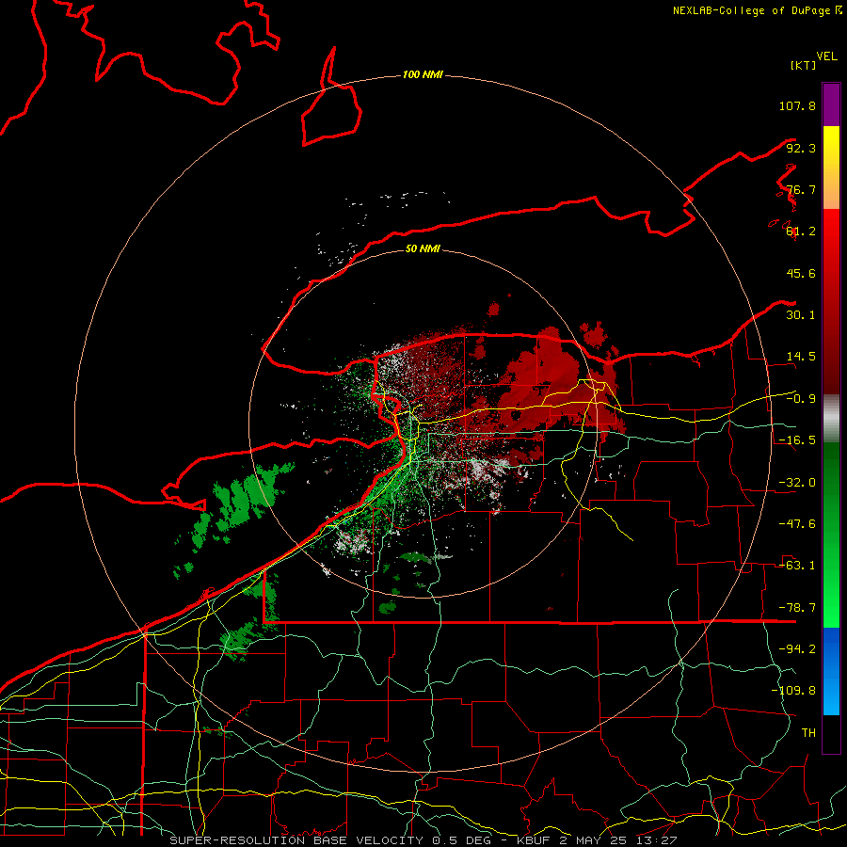The width and height of the screenshot is (847, 847).
Task: Select the 61.2 velocity scale value
Action: [x=801, y=232]
